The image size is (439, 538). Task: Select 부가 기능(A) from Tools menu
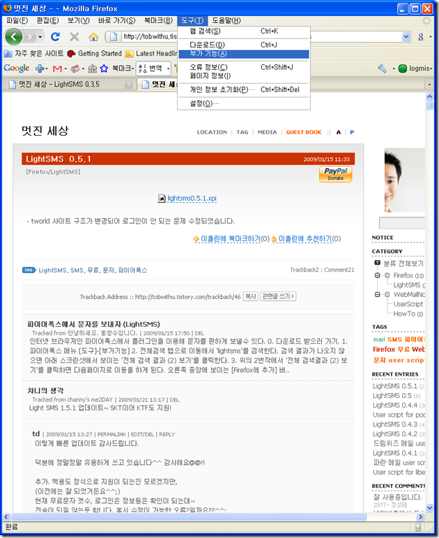click(244, 54)
